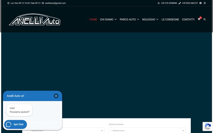
Task: Open the Seleziona dropdown under Make label
Action: (x=147, y=130)
